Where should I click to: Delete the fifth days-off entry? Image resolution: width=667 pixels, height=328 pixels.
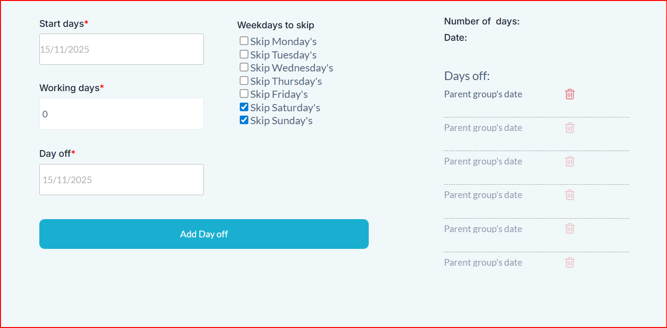pyautogui.click(x=570, y=228)
